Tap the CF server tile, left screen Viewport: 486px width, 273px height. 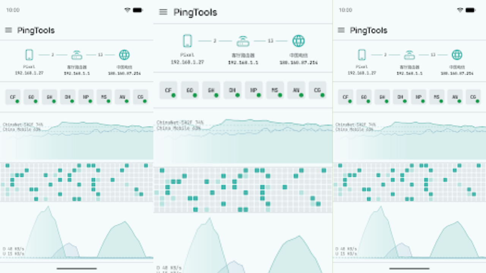click(13, 97)
